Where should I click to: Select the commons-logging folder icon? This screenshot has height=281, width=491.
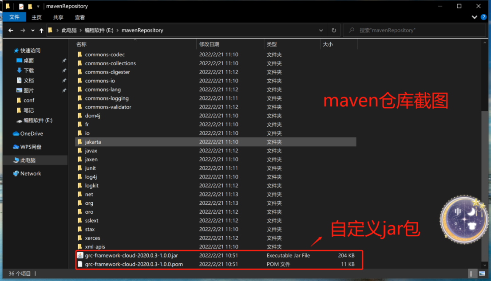(x=80, y=98)
